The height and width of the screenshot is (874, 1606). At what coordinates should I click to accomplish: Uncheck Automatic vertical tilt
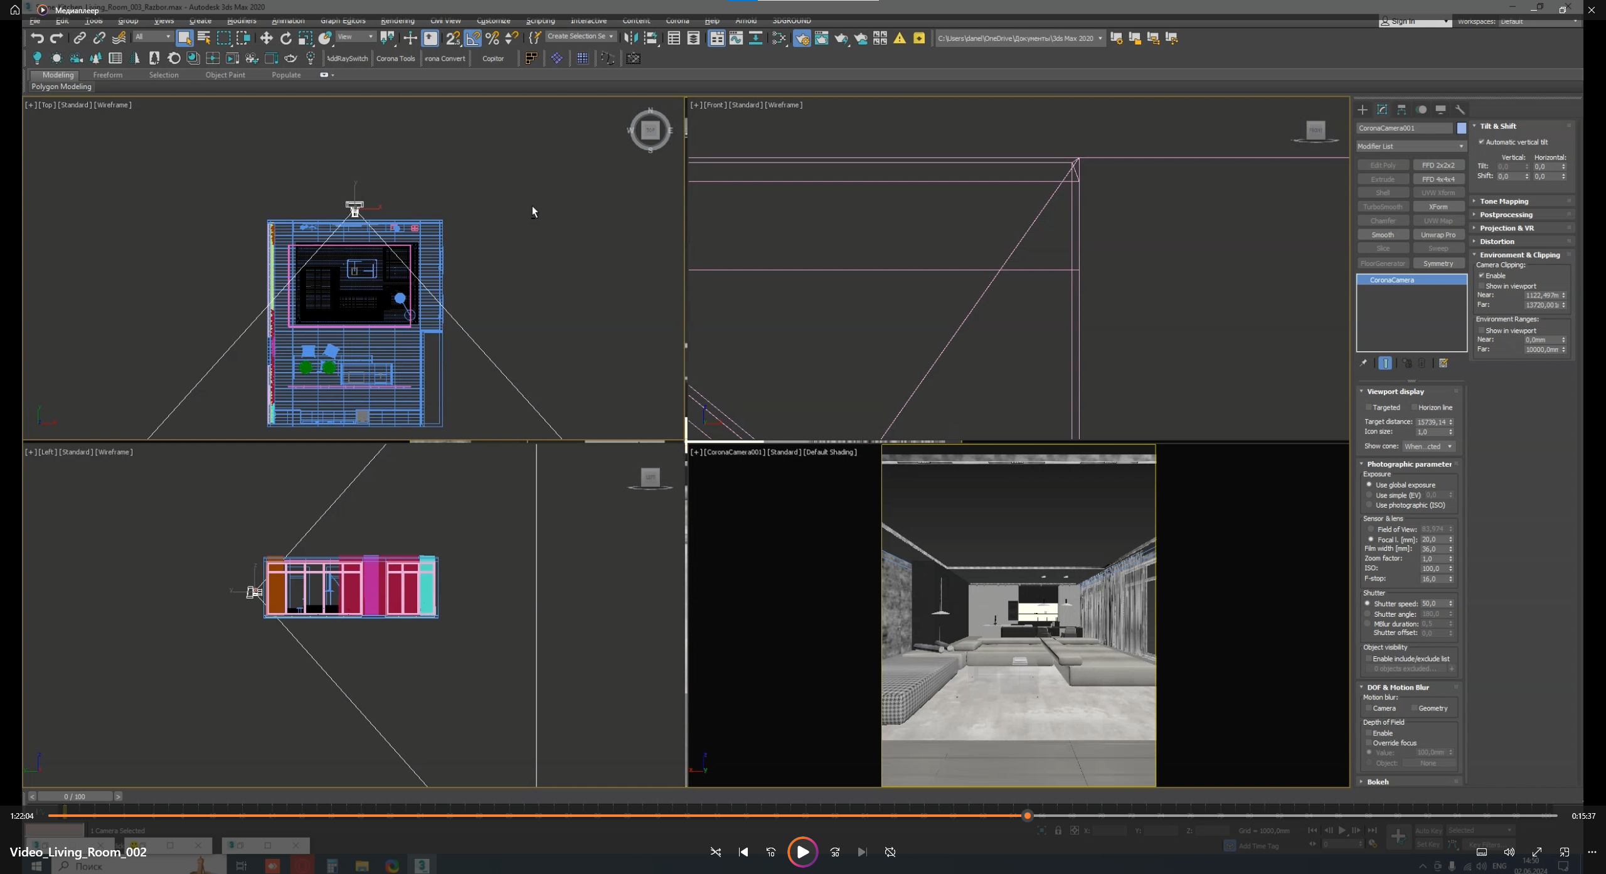point(1482,142)
